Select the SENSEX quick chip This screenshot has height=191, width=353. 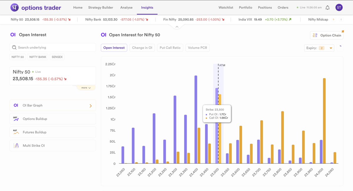tap(57, 57)
